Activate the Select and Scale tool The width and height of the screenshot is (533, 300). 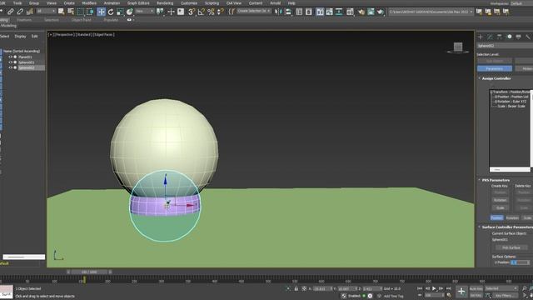click(x=120, y=12)
